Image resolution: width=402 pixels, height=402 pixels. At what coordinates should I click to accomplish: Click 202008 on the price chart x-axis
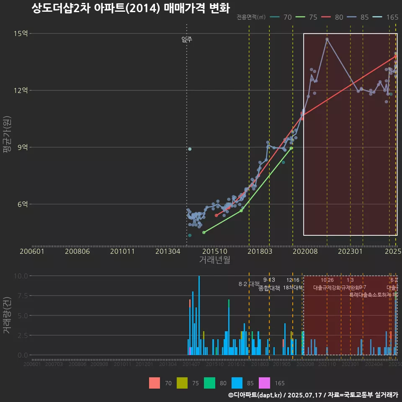click(x=305, y=251)
